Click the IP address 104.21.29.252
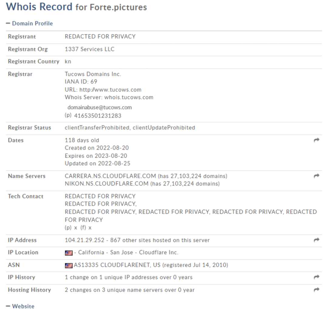 84,240
